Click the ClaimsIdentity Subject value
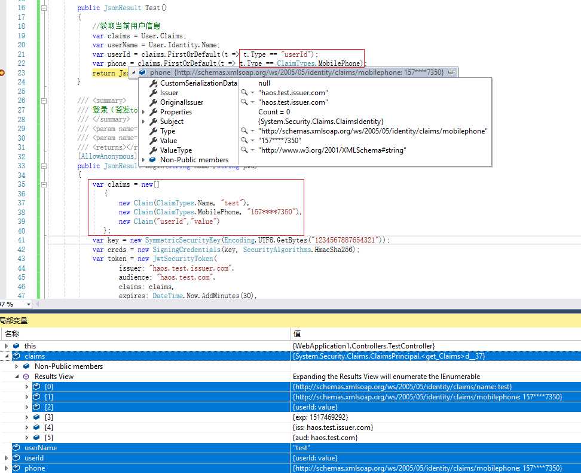 click(x=320, y=122)
